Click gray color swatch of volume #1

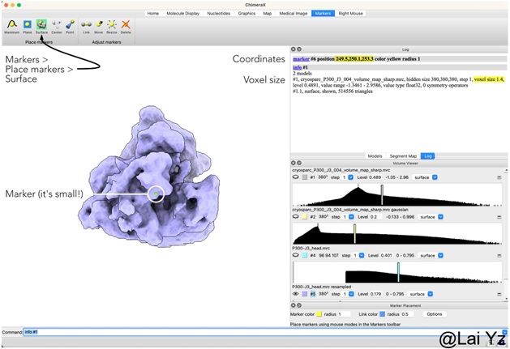[x=305, y=177]
